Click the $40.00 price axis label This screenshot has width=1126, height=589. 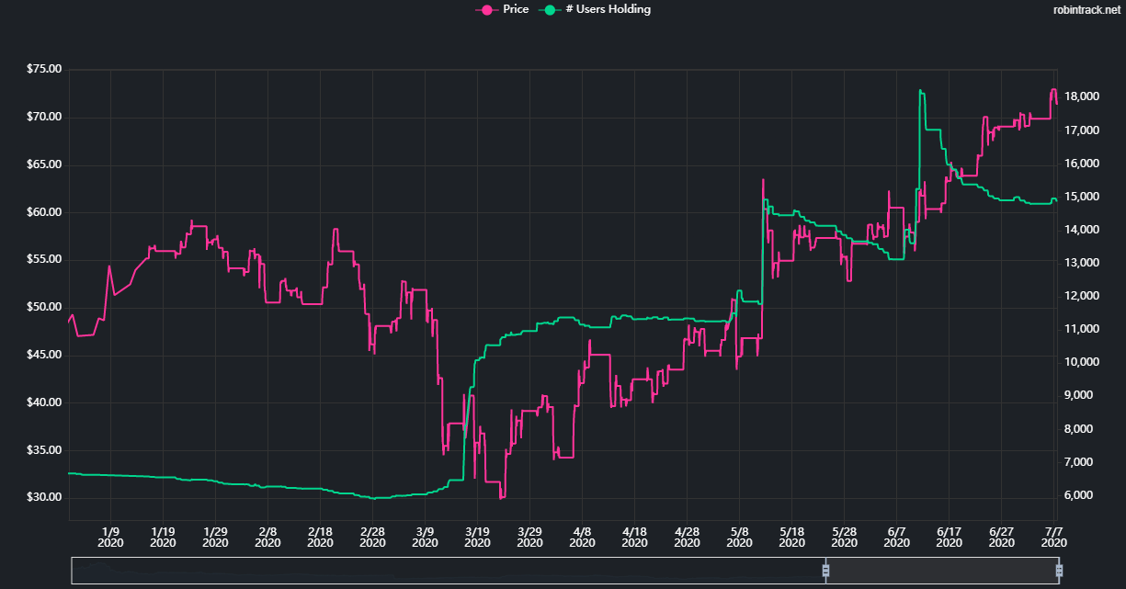43,402
